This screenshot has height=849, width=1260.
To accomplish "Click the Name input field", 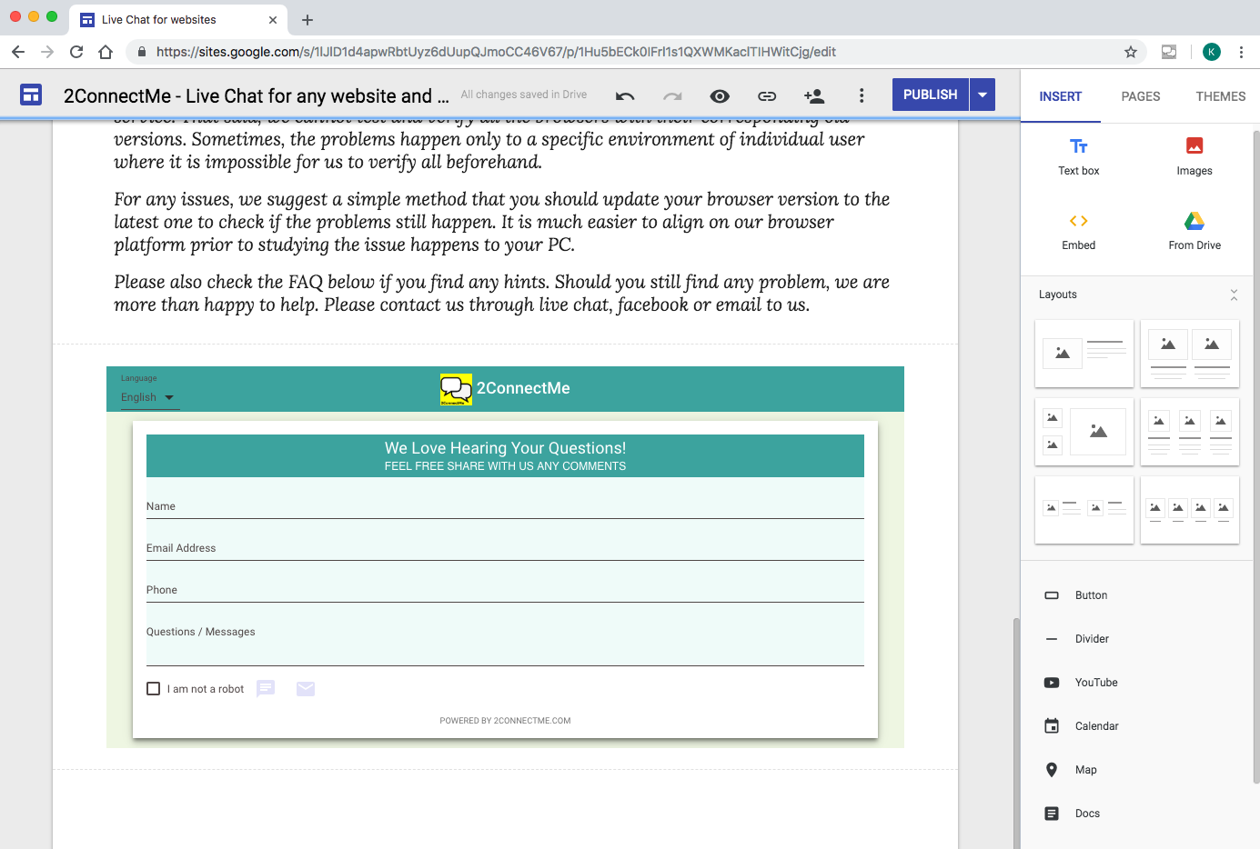I will tap(505, 506).
